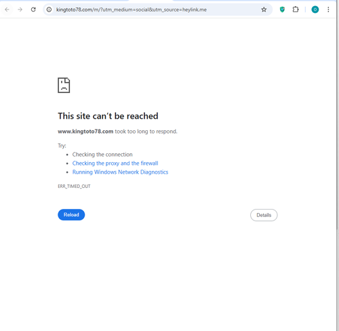Open Chrome's three-dot menu
This screenshot has width=339, height=331.
coord(328,9)
